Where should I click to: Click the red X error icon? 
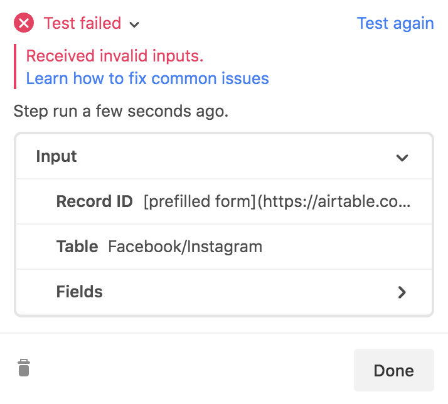(24, 23)
